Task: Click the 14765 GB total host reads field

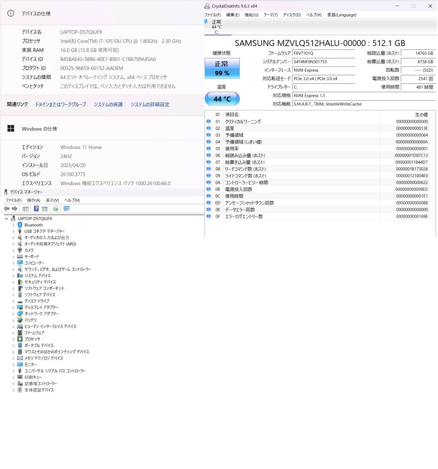Action: point(418,53)
